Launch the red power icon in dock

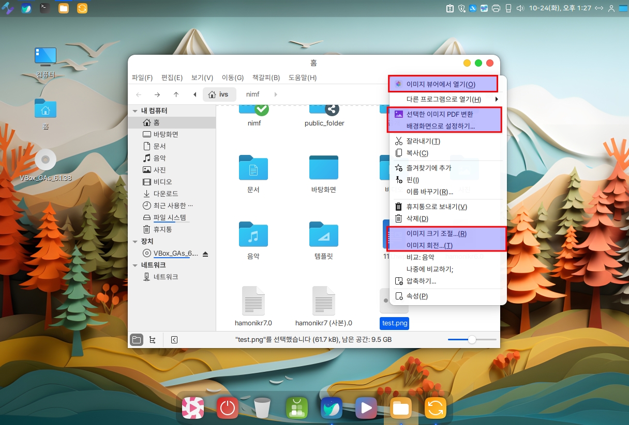(x=227, y=408)
